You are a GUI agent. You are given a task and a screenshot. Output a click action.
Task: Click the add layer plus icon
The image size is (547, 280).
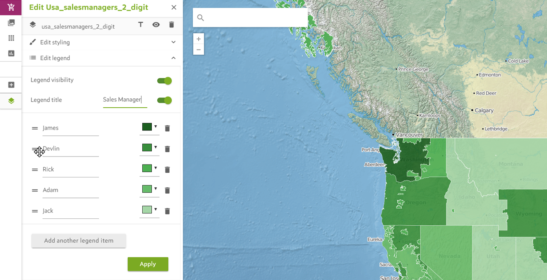coord(11,85)
